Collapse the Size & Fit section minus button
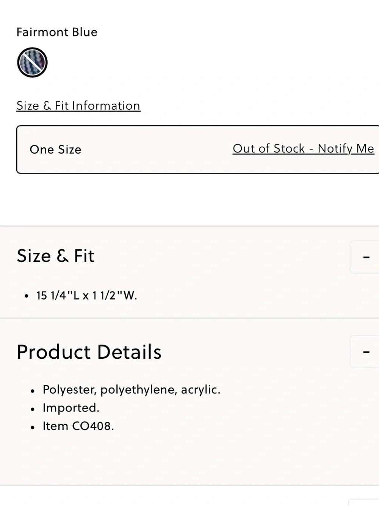This screenshot has width=379, height=506. point(365,257)
